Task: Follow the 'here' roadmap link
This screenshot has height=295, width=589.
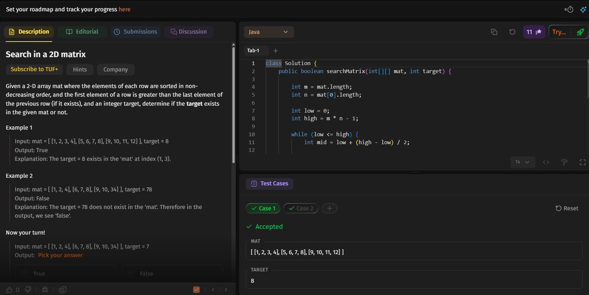Action: click(x=125, y=9)
